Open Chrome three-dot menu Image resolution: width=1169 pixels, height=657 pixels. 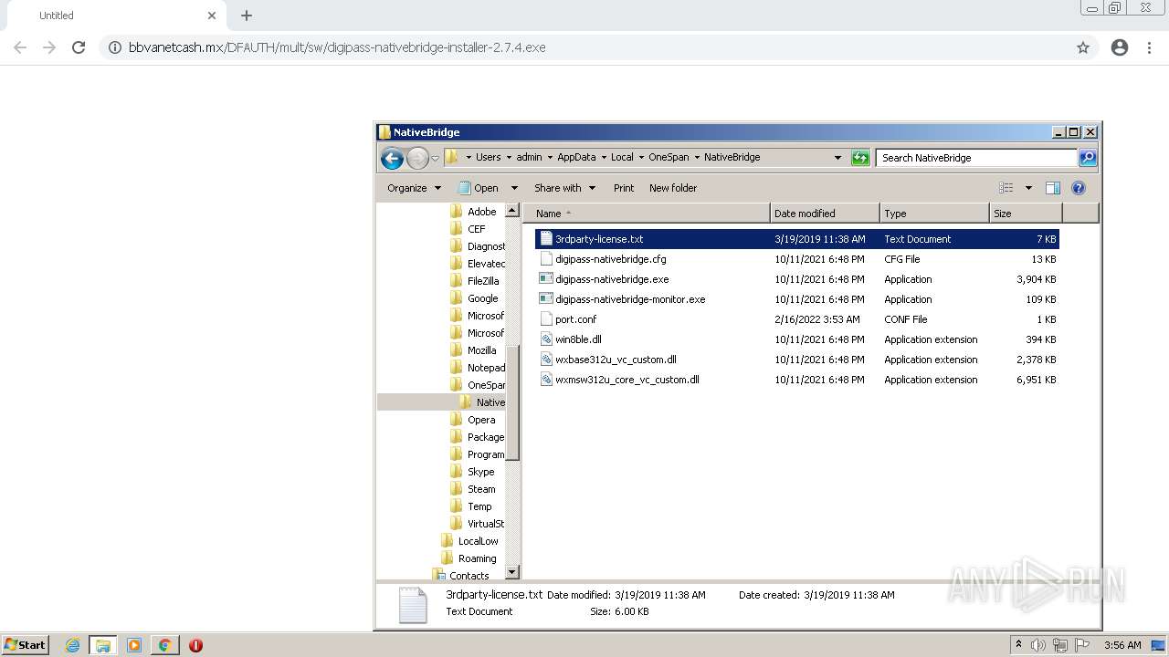(x=1150, y=47)
